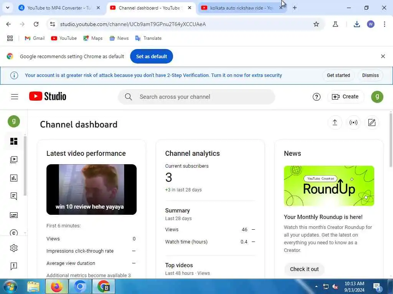
Task: Reload the page
Action: click(x=36, y=24)
